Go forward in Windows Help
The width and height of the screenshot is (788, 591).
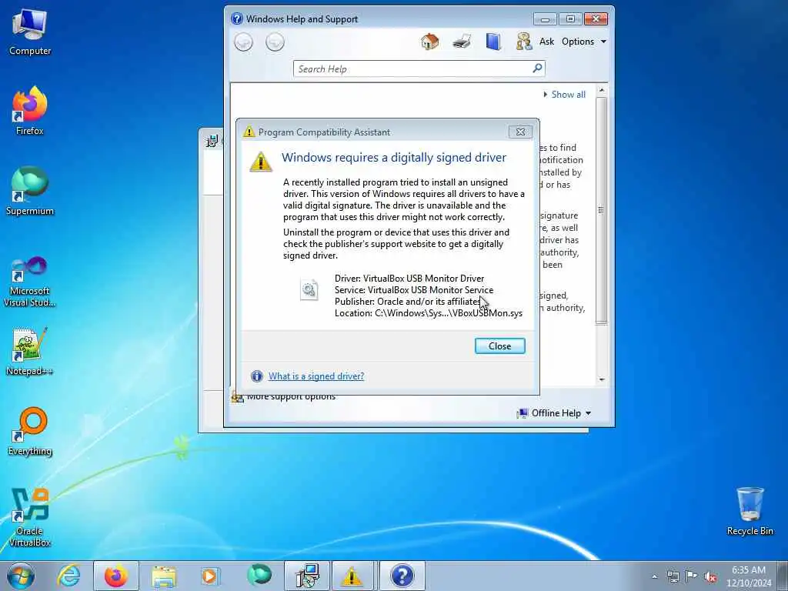275,42
